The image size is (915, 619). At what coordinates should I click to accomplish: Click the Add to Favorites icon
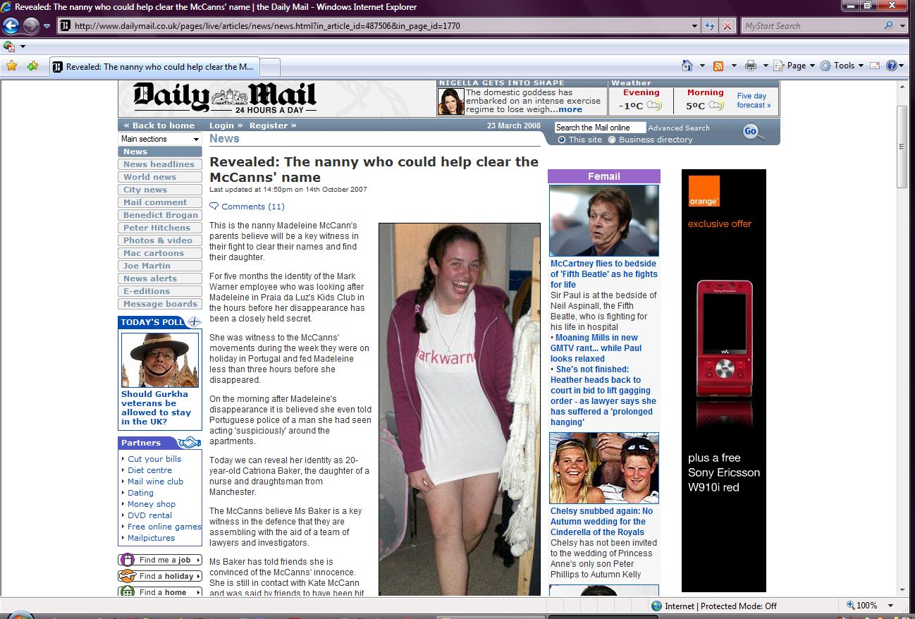(x=32, y=66)
